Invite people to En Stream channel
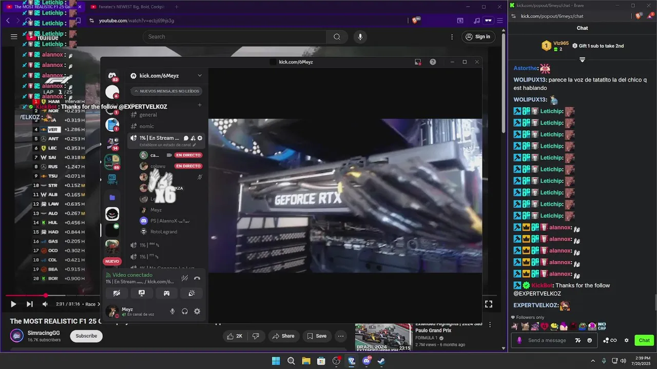The image size is (657, 369). 193,138
